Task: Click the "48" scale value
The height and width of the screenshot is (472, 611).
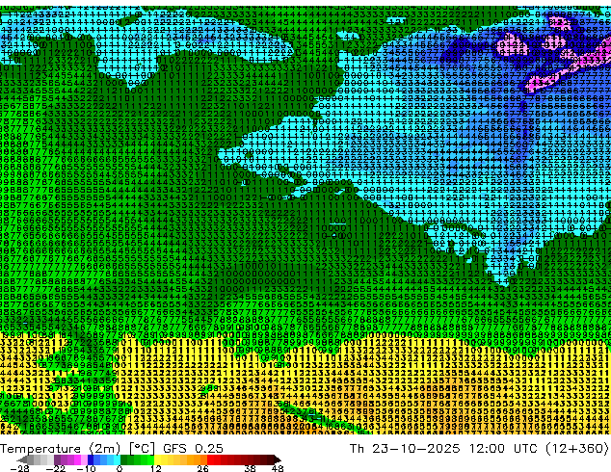Action: (x=278, y=468)
